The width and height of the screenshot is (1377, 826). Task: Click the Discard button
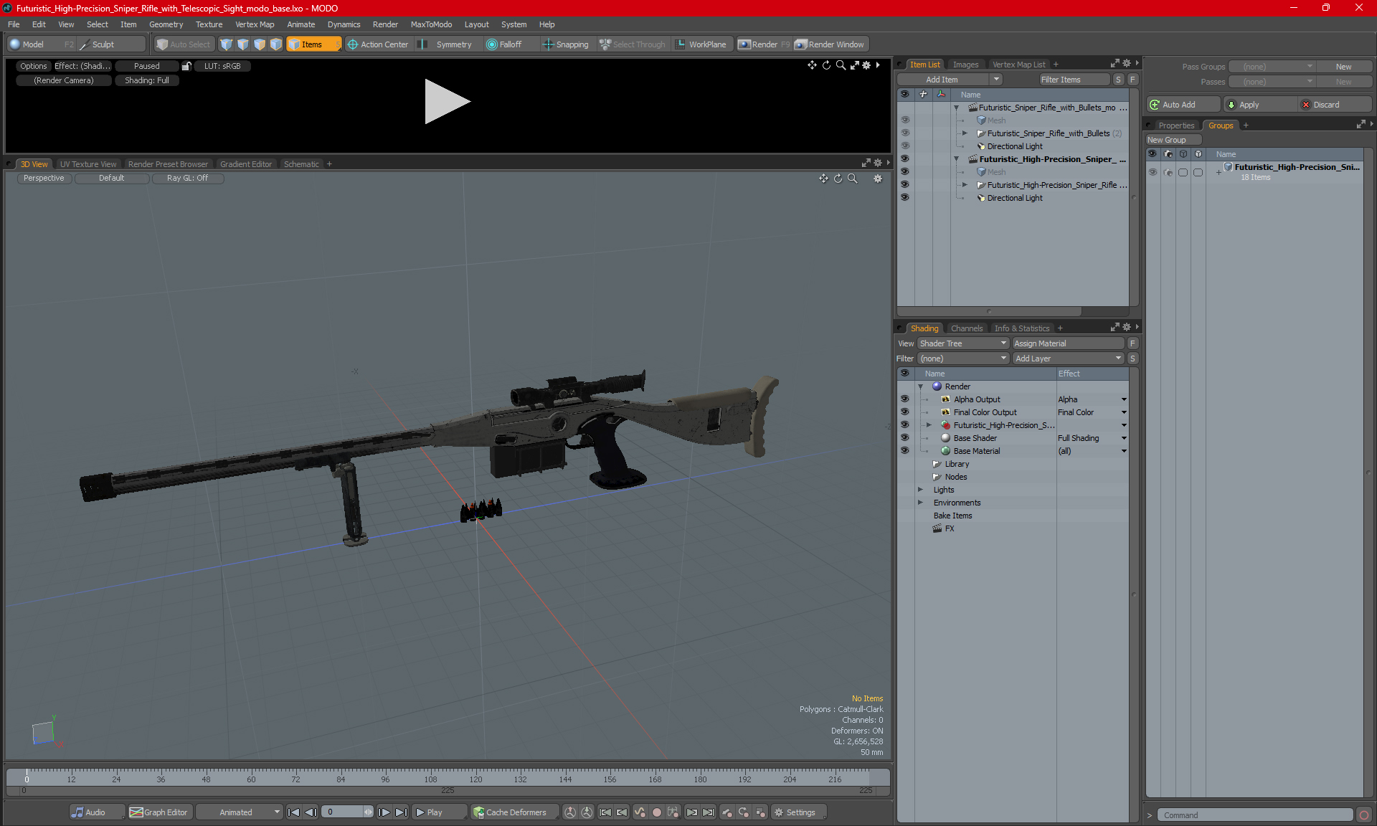click(x=1335, y=105)
